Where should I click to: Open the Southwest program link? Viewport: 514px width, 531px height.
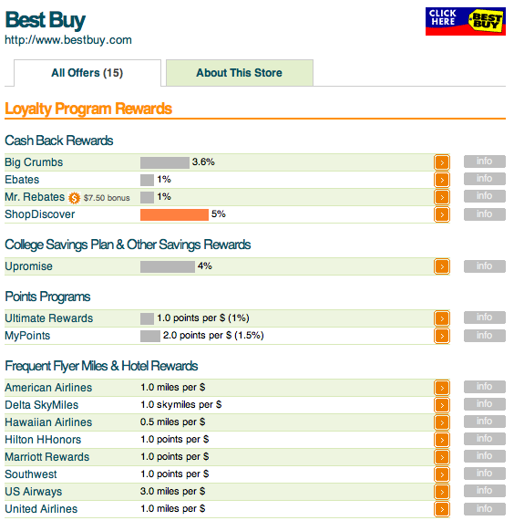coord(31,474)
